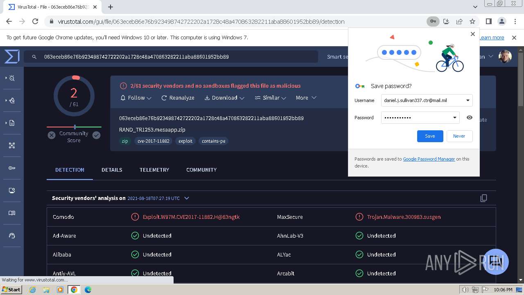Open the Similar dropdown
This screenshot has height=295, width=524.
point(270,98)
